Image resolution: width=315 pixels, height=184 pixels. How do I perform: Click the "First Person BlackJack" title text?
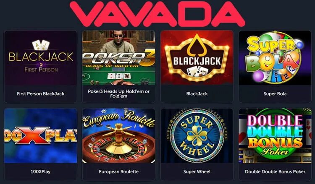(x=41, y=93)
